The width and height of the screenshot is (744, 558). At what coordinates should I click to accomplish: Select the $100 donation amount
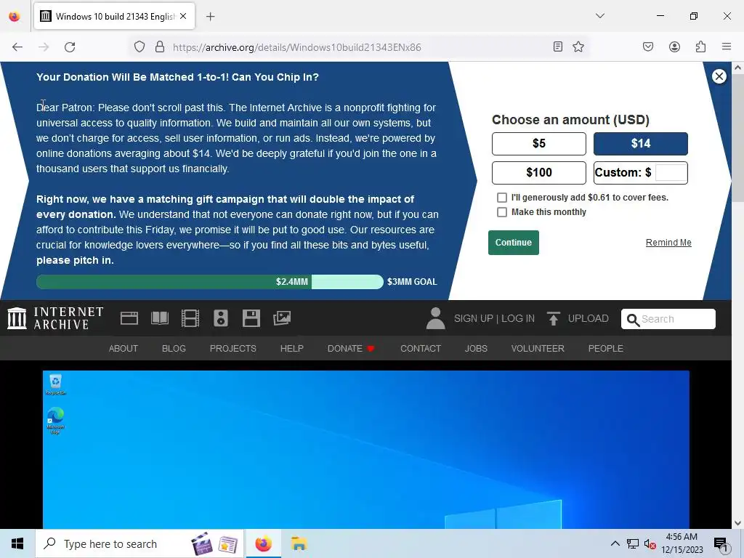(x=539, y=173)
